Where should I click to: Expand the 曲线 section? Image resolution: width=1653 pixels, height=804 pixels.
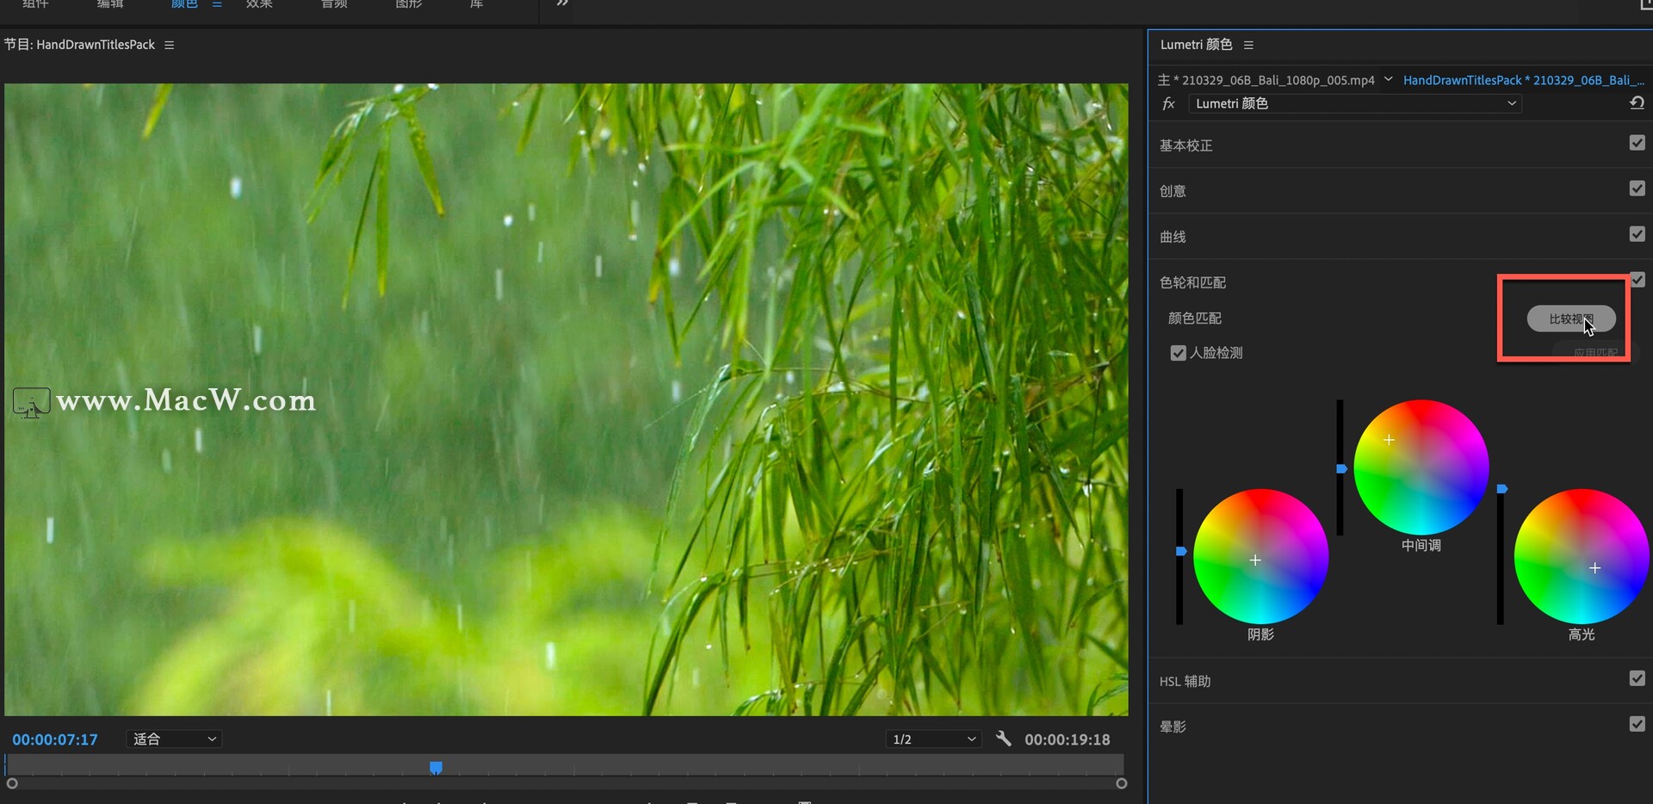[x=1172, y=237]
